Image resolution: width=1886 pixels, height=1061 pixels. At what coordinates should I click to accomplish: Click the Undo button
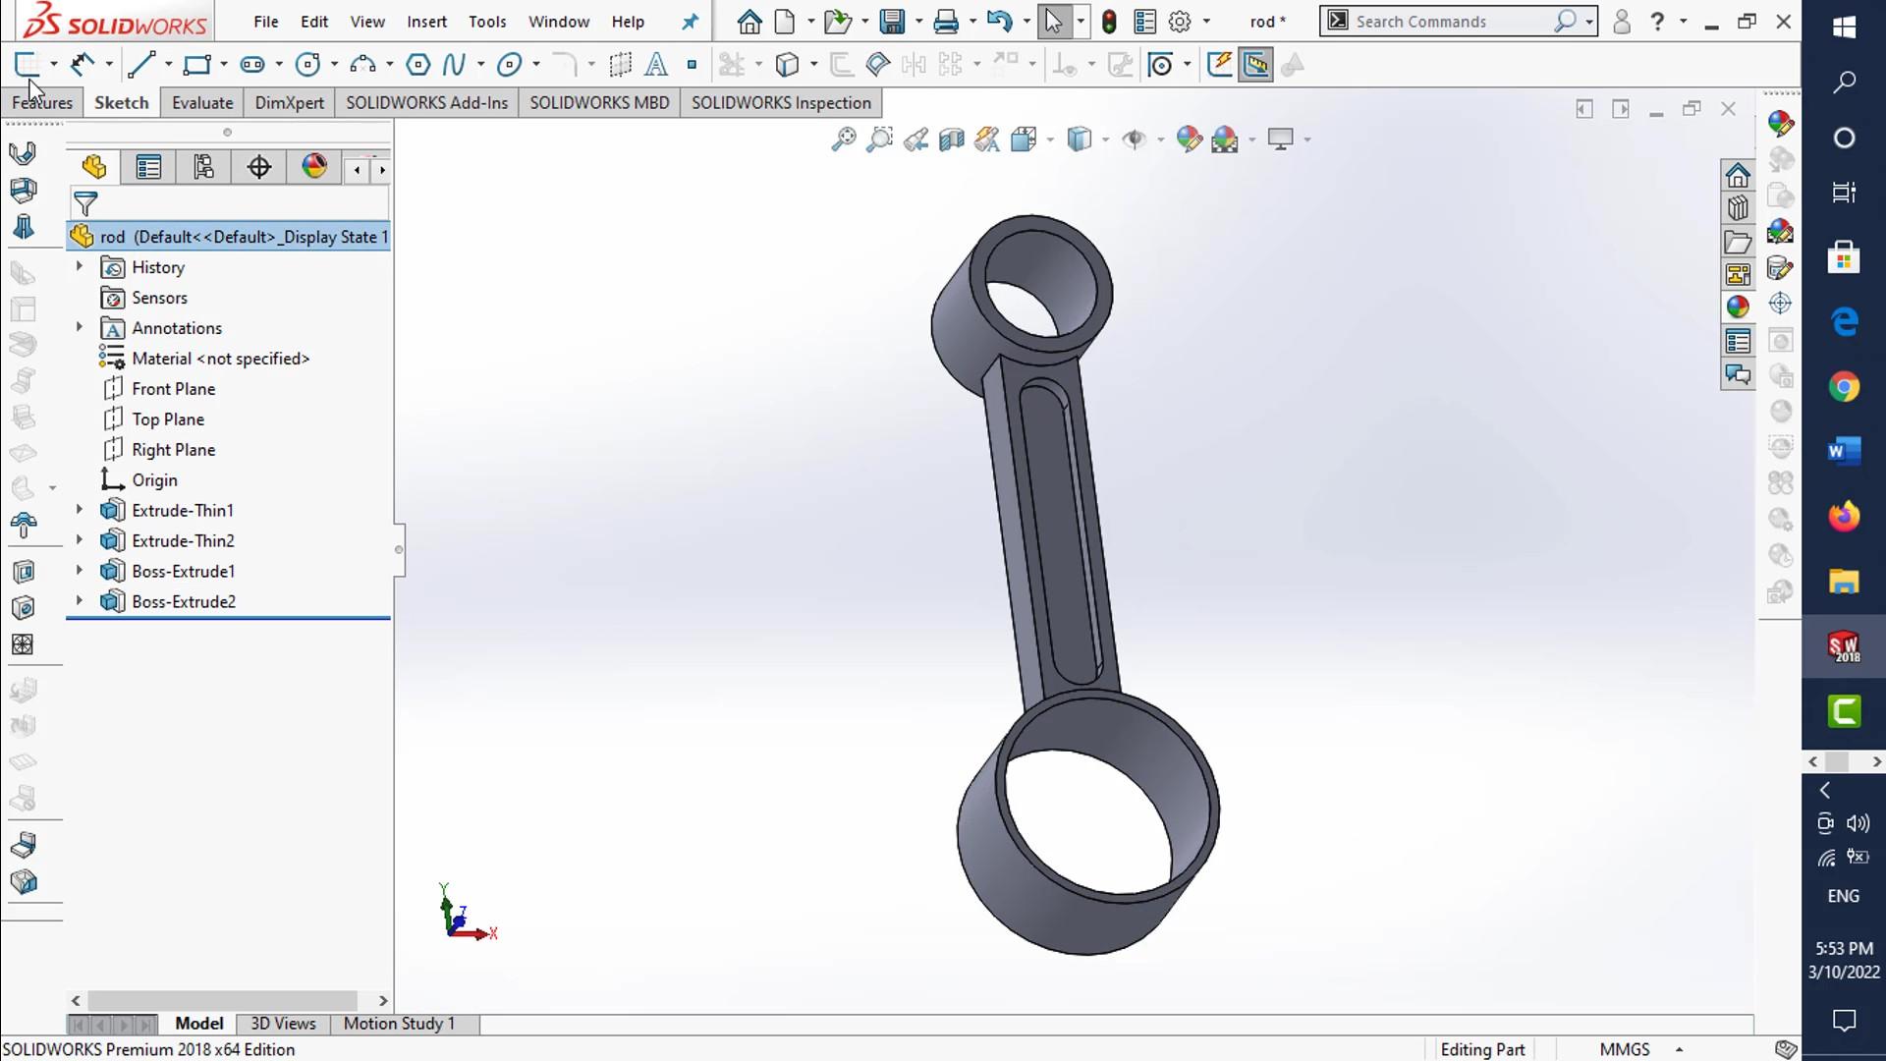pos(1000,21)
